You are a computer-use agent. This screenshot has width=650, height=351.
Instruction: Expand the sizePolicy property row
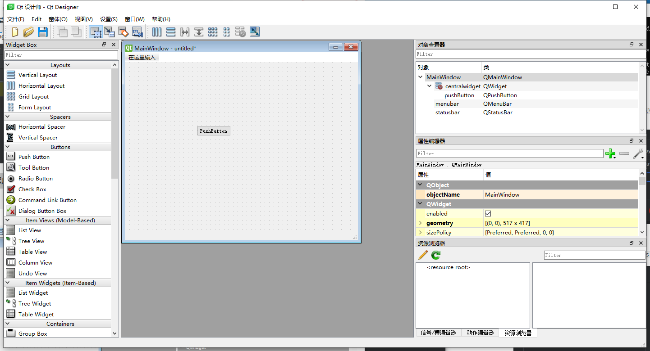(x=421, y=233)
